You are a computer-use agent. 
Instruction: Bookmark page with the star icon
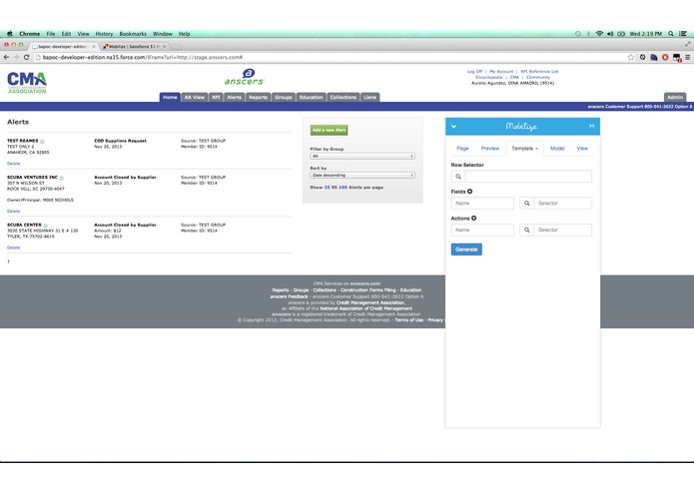pyautogui.click(x=631, y=58)
